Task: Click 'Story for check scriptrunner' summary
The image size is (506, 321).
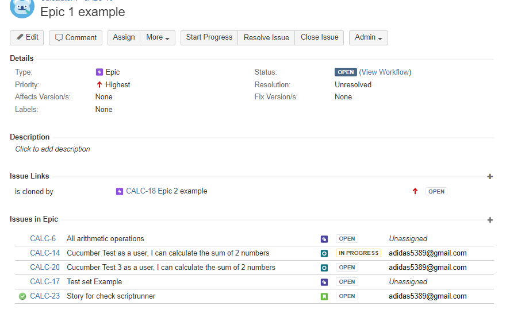Action: pyautogui.click(x=111, y=296)
